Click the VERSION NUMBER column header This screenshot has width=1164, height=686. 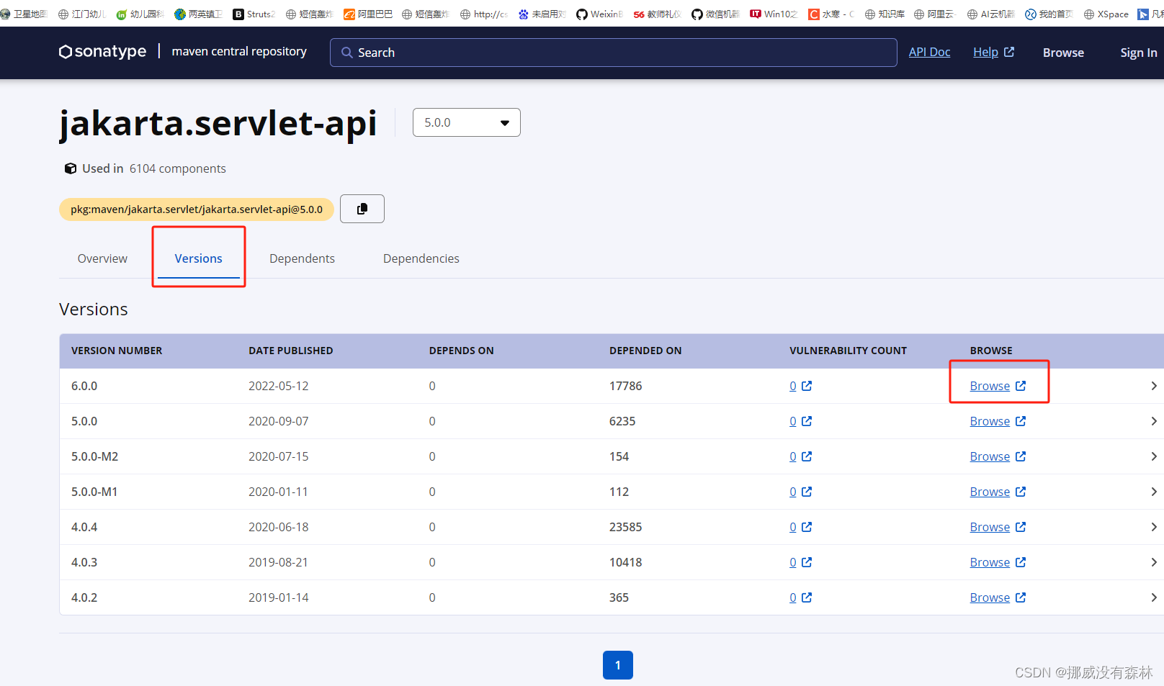[117, 351]
